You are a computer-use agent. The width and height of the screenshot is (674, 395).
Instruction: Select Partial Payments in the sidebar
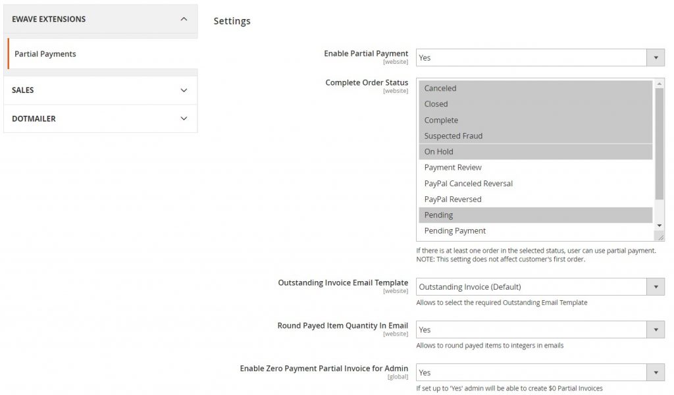[x=43, y=53]
